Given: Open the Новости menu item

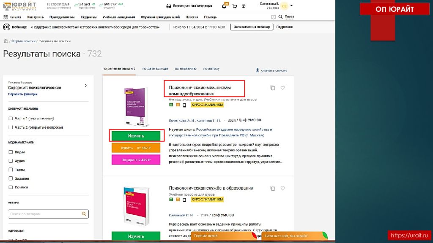Looking at the screenshot, I should [192, 17].
